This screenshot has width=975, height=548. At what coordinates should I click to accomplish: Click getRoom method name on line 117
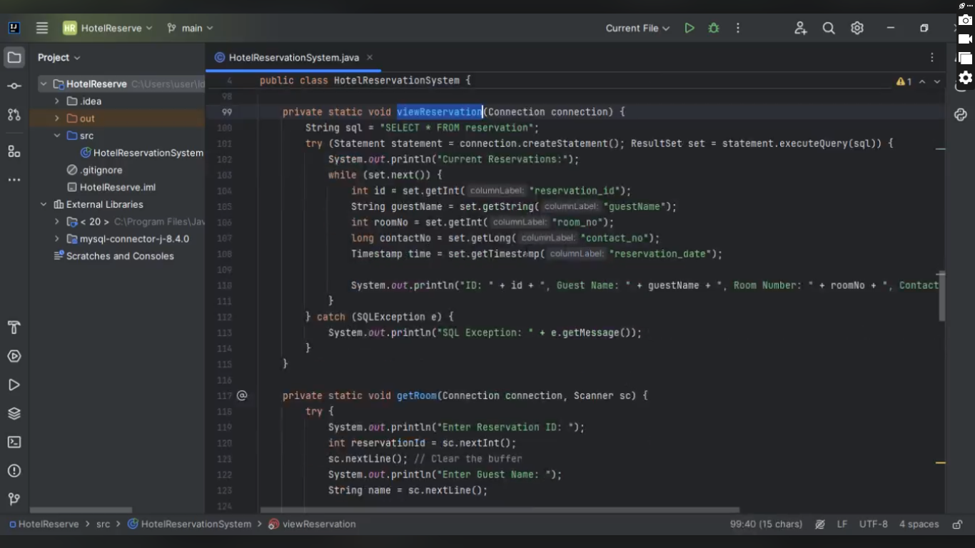pyautogui.click(x=416, y=395)
